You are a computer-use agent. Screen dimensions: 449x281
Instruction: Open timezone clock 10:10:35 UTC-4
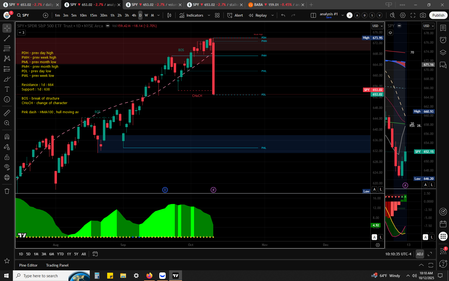point(398,254)
